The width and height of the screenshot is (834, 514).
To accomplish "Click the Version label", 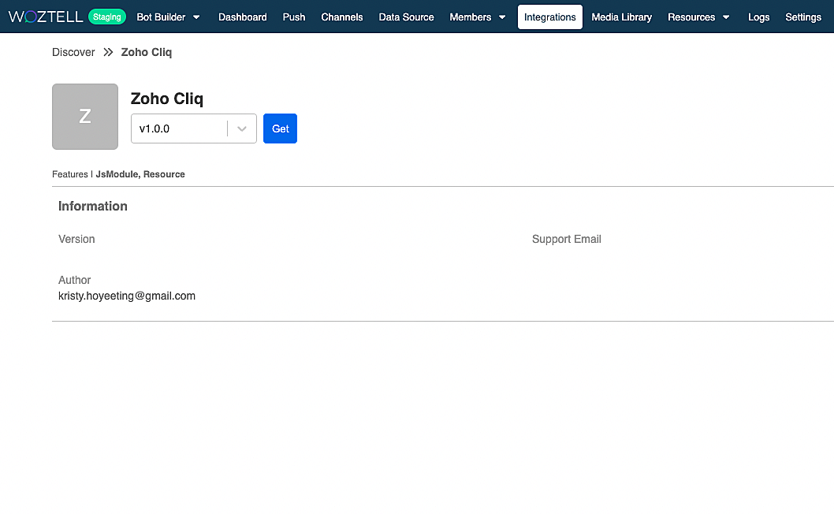I will pos(76,239).
